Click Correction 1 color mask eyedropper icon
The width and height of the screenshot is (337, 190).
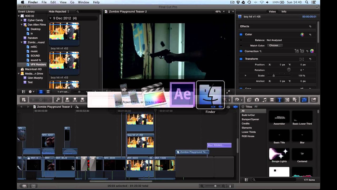297,51
